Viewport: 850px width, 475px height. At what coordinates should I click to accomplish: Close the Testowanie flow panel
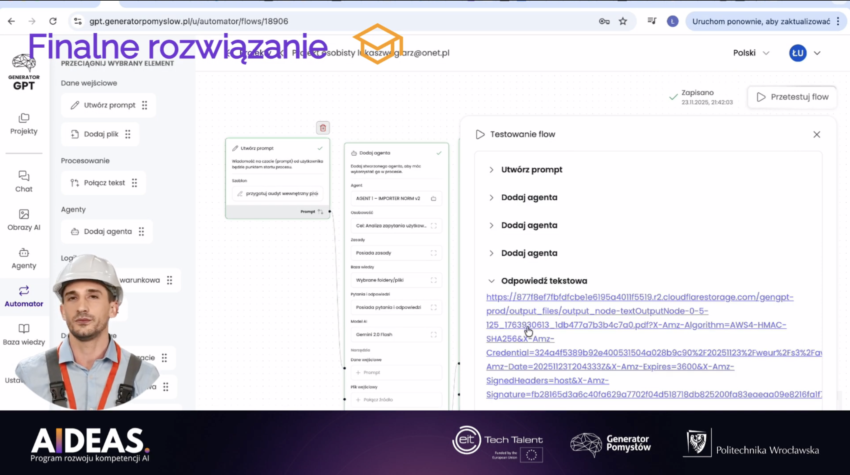point(816,135)
